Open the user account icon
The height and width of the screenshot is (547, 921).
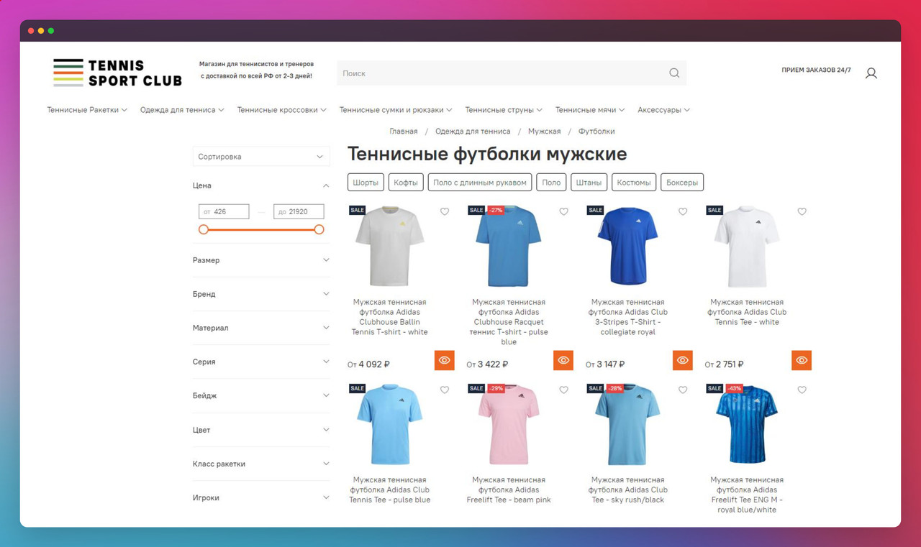871,73
